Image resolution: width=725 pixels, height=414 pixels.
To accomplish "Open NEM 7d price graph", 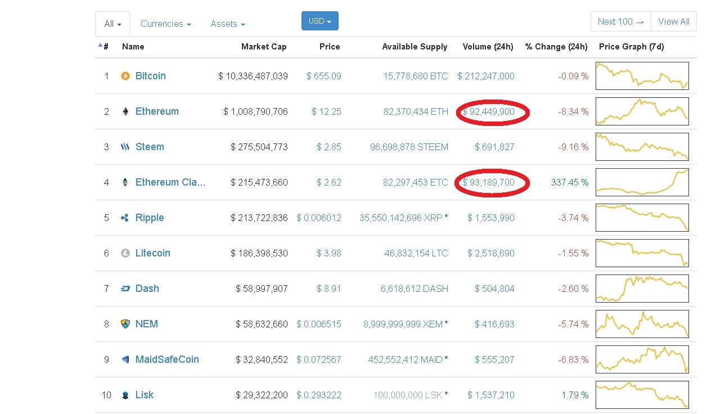I will tap(642, 324).
